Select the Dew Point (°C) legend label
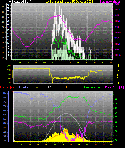 pyautogui.click(x=115, y=87)
